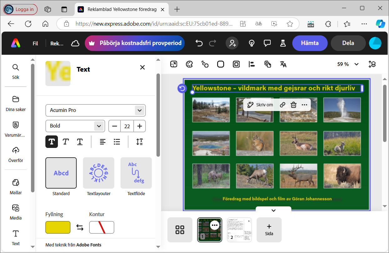Click the link icon in floating toolbar
The image size is (389, 253).
[x=282, y=105]
